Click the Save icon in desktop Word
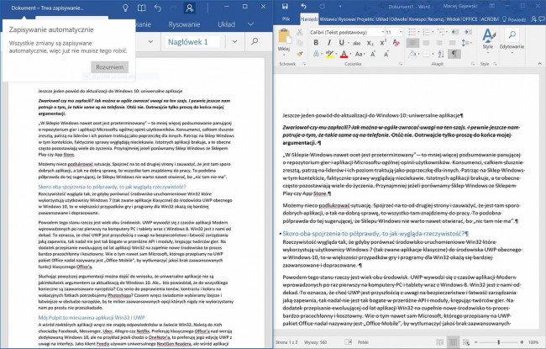The image size is (546, 349). point(285,6)
